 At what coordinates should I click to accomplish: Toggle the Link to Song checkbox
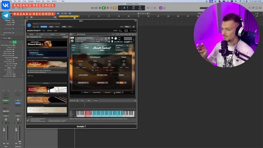117,50
